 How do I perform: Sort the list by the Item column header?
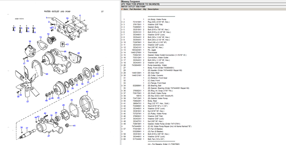pos(126,9)
